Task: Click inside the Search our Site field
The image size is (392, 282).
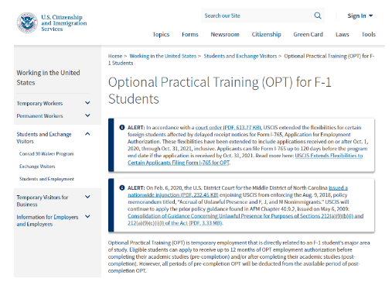Action: click(x=257, y=15)
